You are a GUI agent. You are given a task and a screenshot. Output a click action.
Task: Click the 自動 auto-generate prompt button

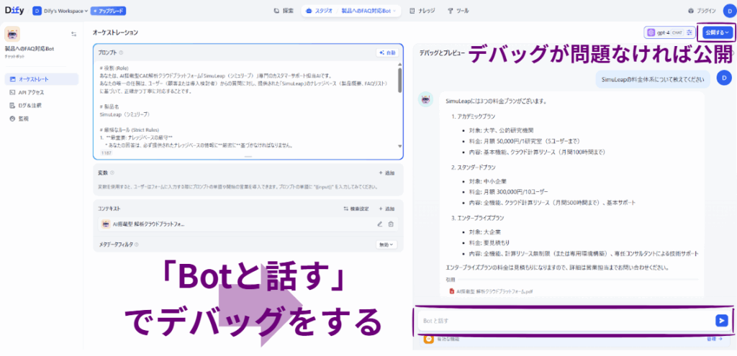coord(386,53)
